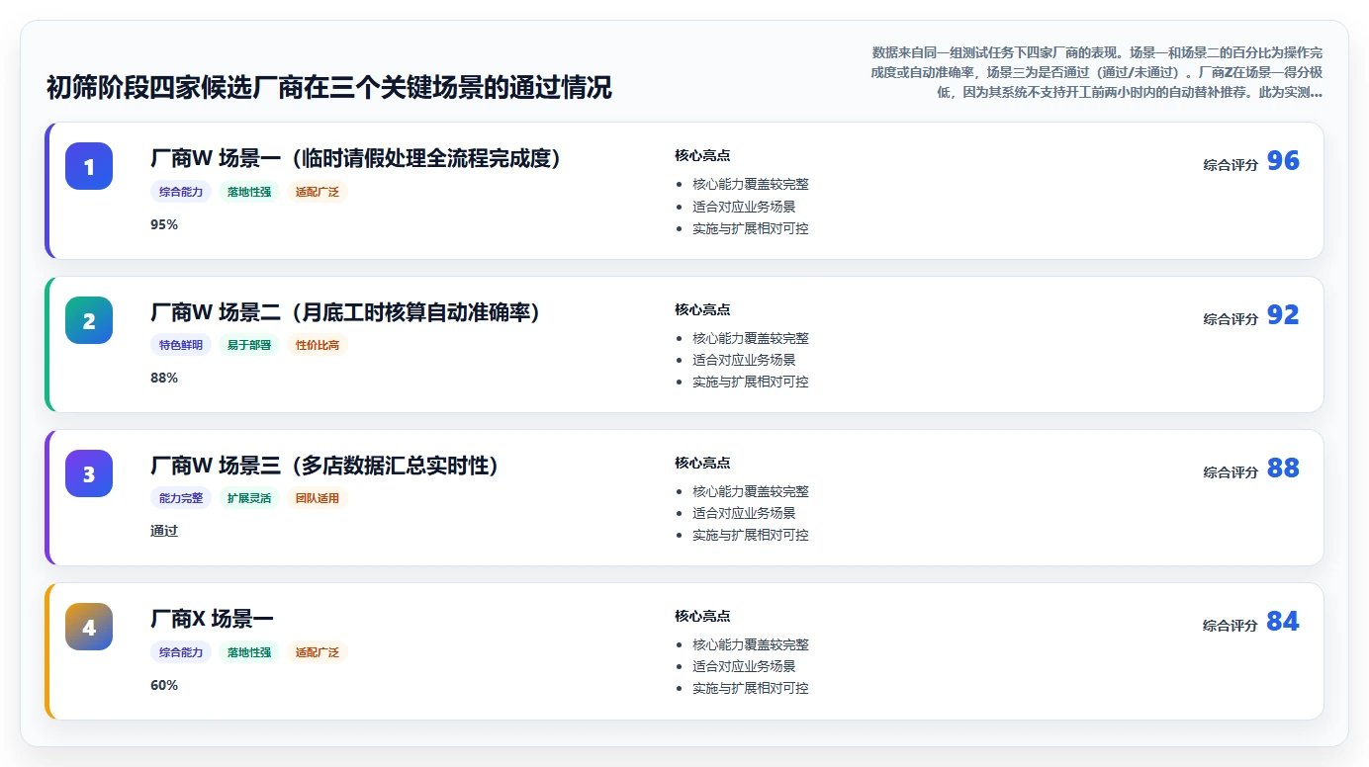This screenshot has height=767, width=1369.
Task: Open the 厂商W 场景三（多店数据汇总实时性）card title
Action: coord(324,466)
